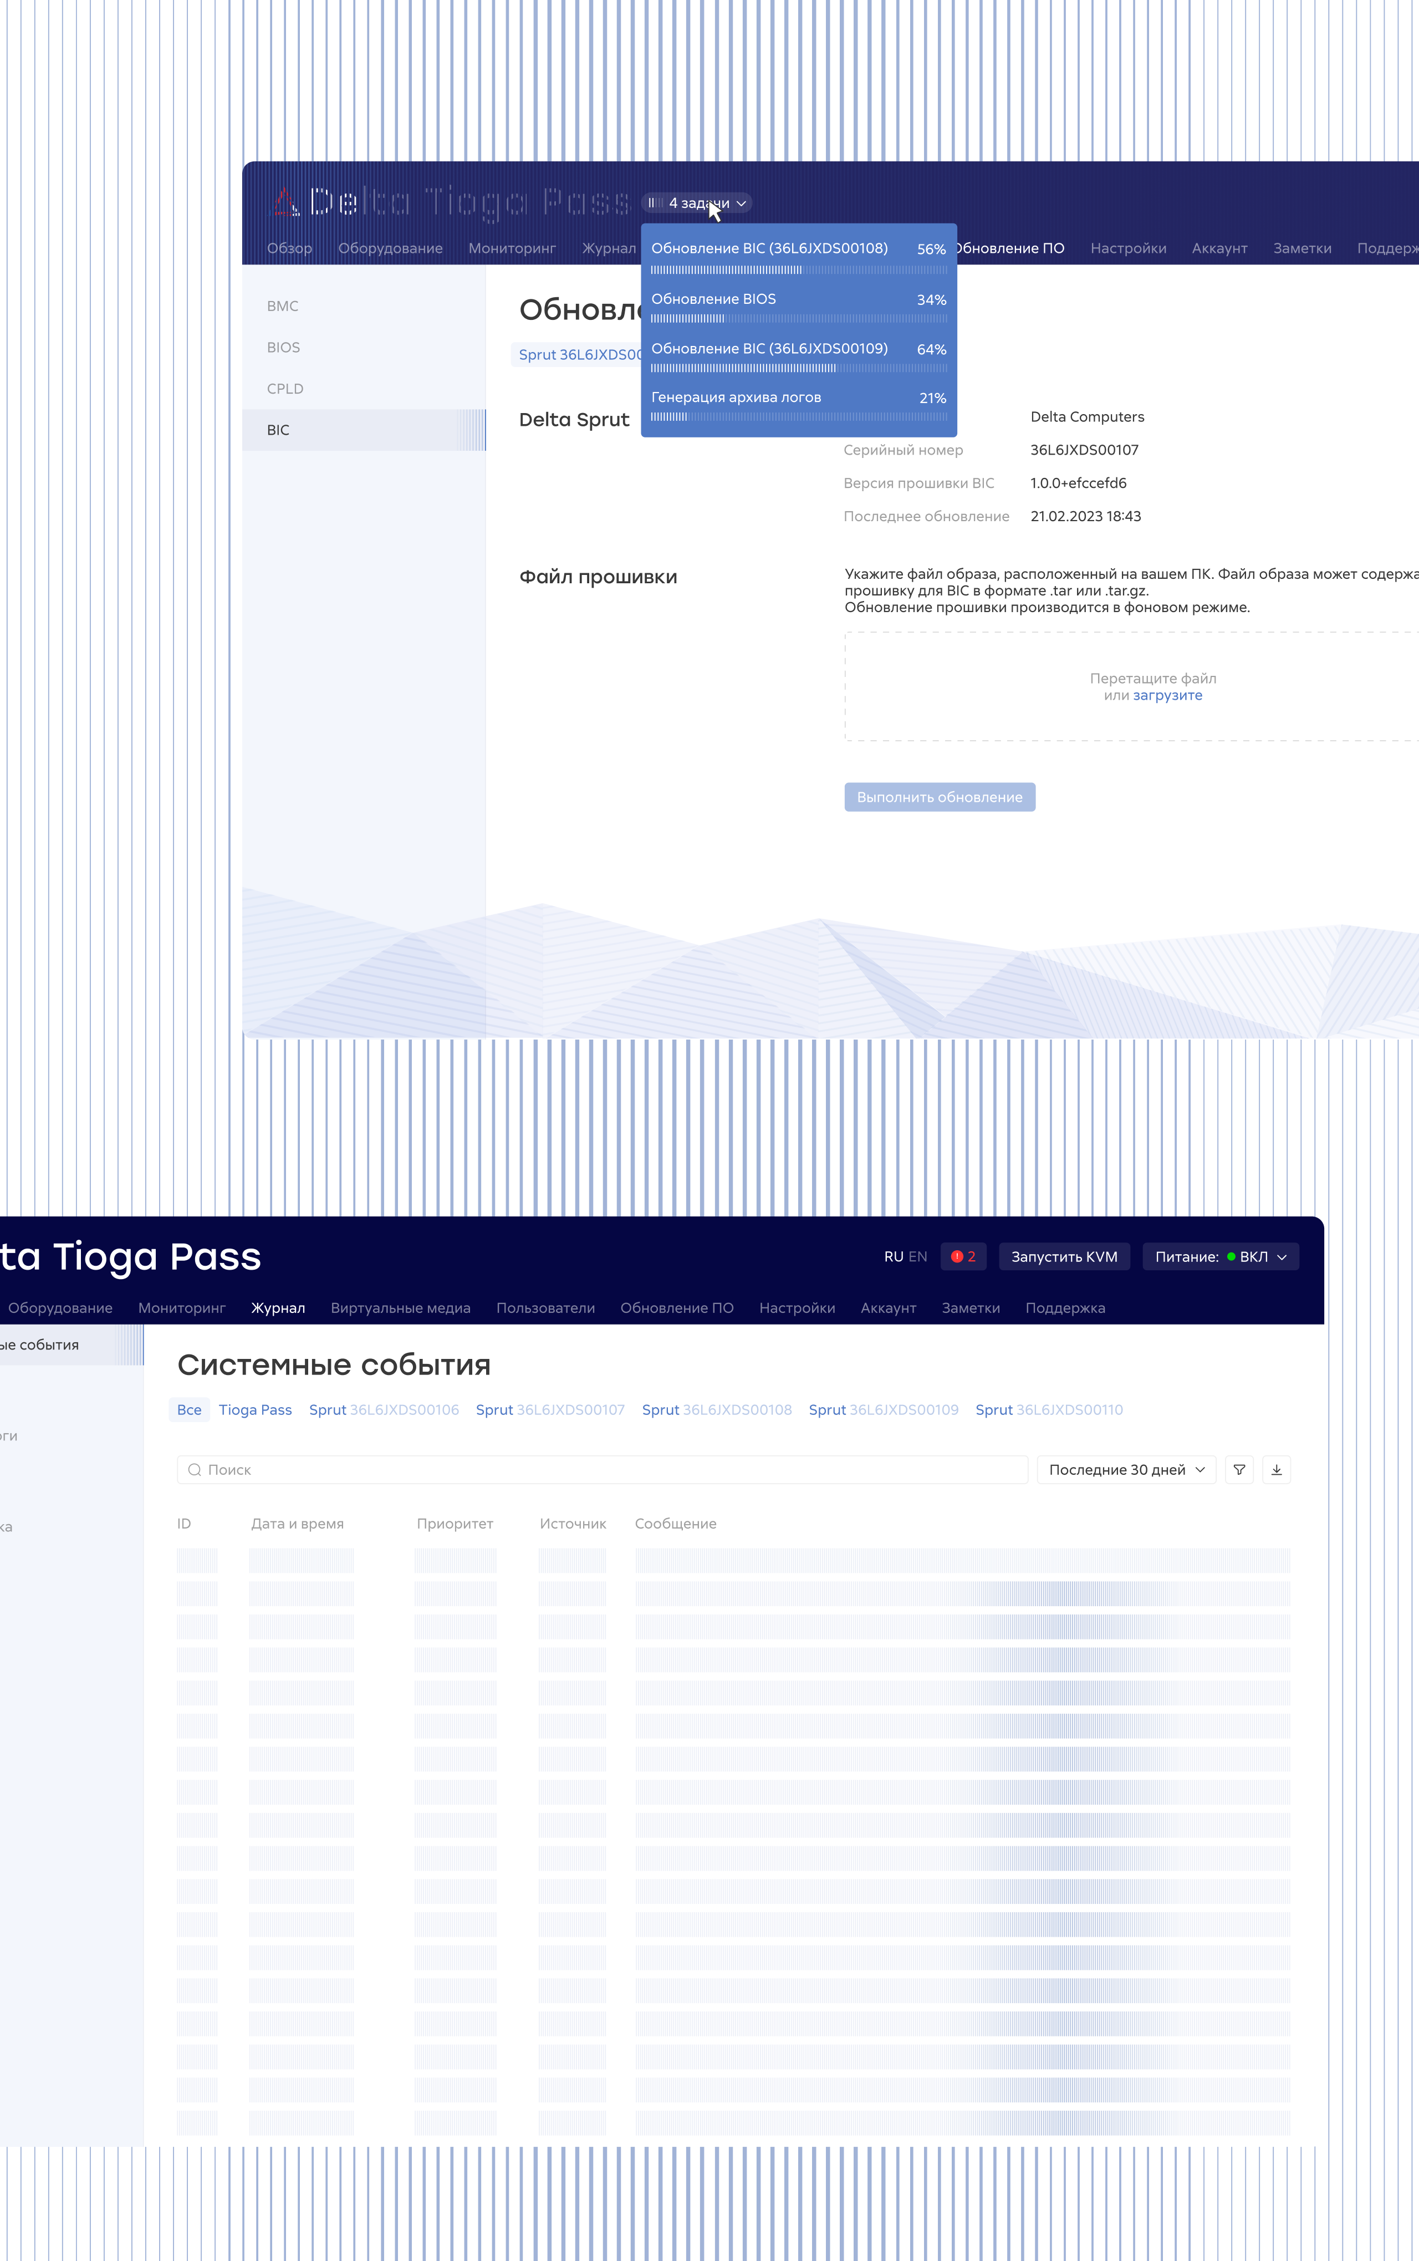Click the 'Запустить KVM' button
Image resolution: width=1419 pixels, height=2261 pixels.
1063,1257
